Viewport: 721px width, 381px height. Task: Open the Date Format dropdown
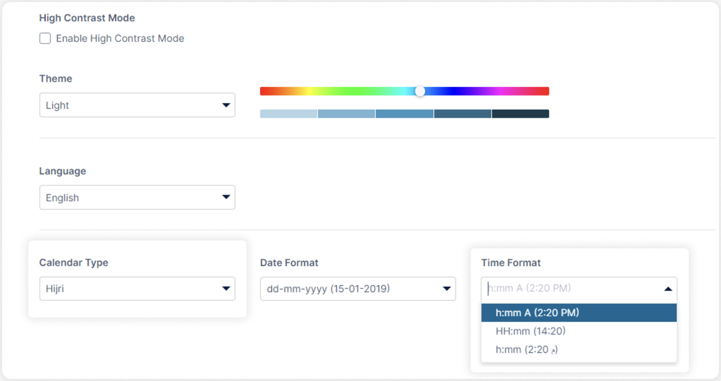click(x=358, y=289)
